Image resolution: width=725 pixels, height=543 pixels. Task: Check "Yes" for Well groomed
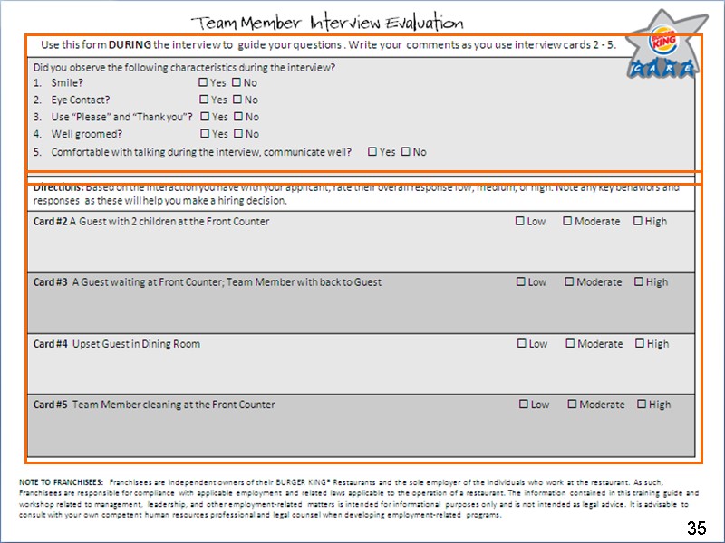(x=204, y=134)
